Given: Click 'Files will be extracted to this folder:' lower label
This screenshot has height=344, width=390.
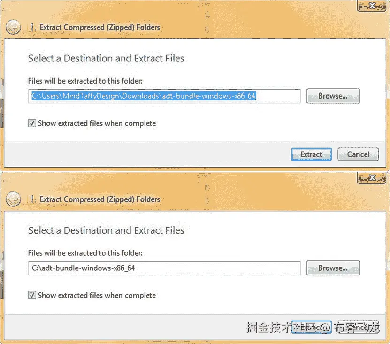Looking at the screenshot, I should pos(85,253).
